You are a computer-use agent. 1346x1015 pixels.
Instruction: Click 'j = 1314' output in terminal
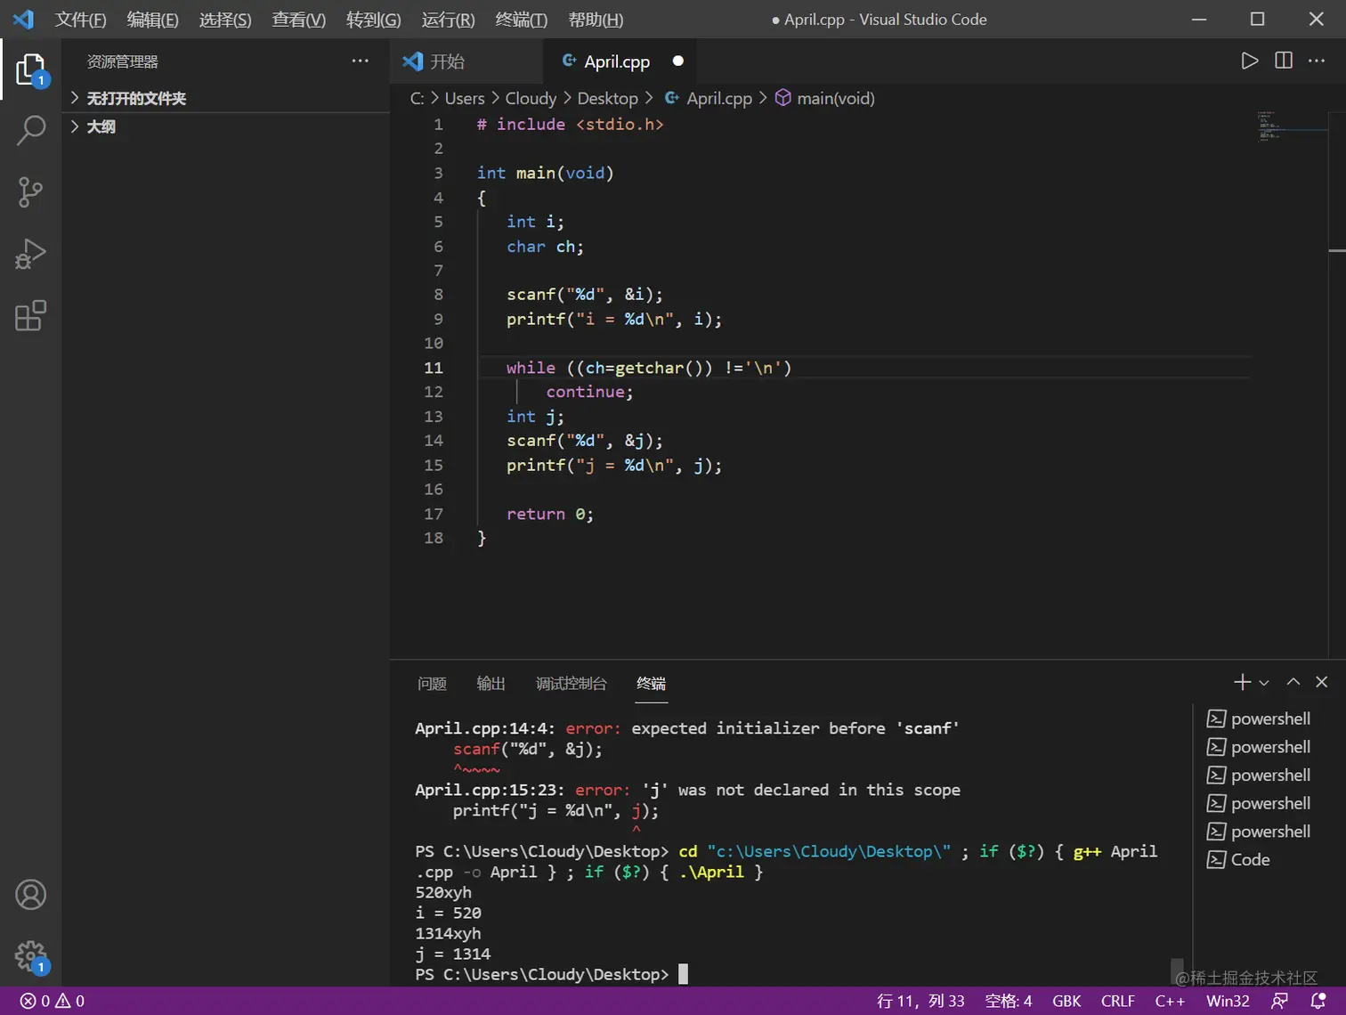[x=453, y=954]
